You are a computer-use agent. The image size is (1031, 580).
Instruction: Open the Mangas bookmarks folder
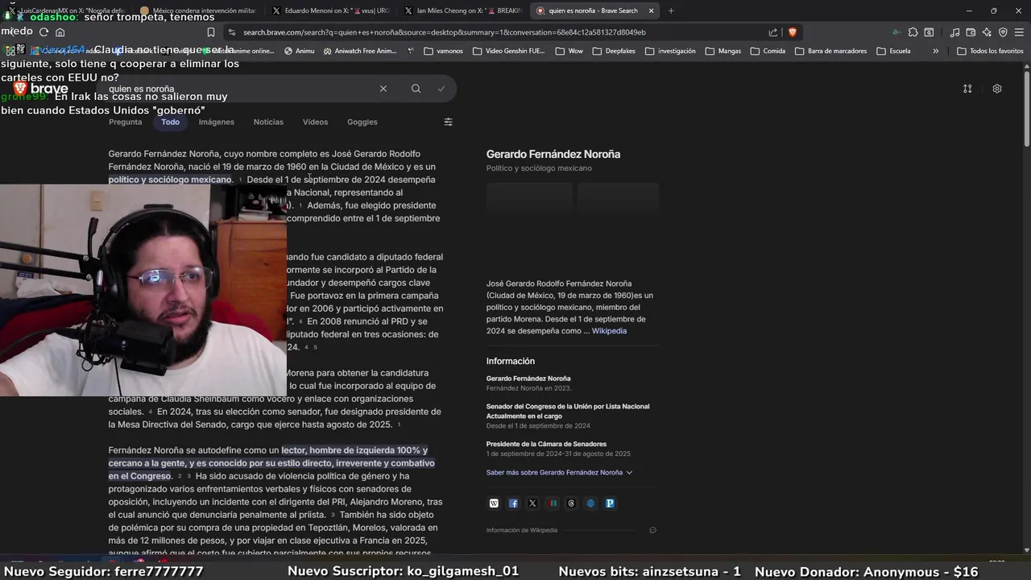click(723, 51)
